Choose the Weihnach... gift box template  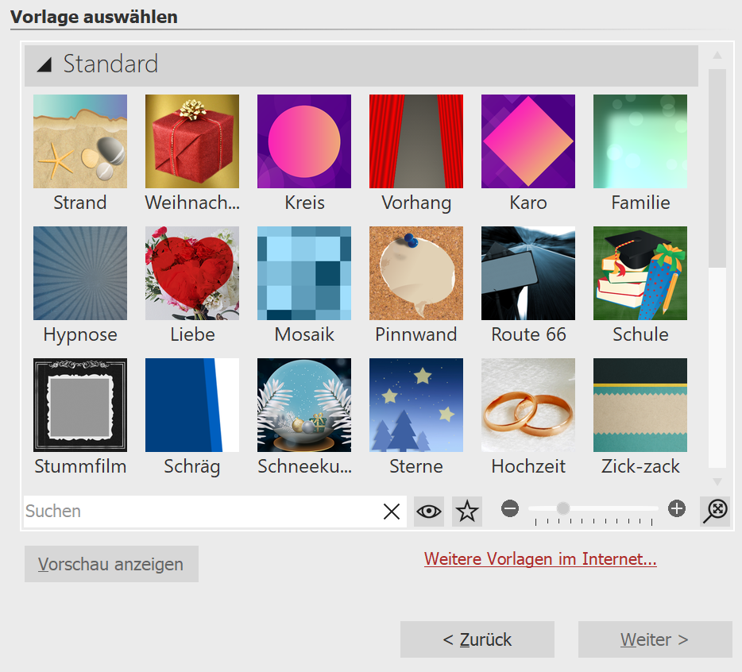pos(192,141)
